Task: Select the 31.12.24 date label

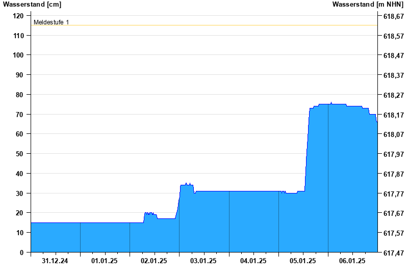Action: pyautogui.click(x=55, y=261)
